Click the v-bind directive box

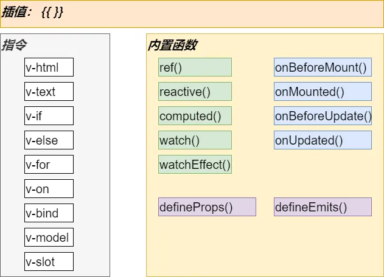(x=49, y=213)
